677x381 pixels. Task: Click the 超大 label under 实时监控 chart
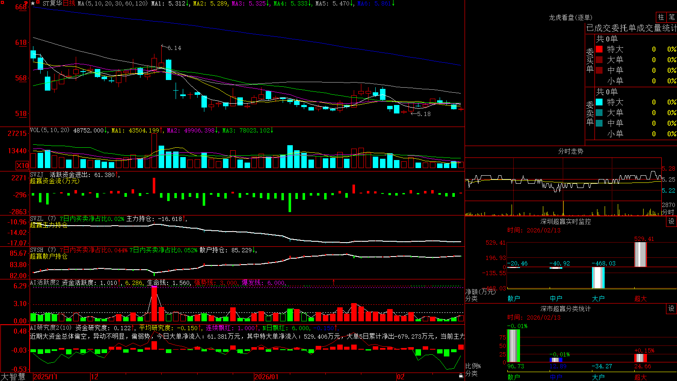pyautogui.click(x=641, y=298)
